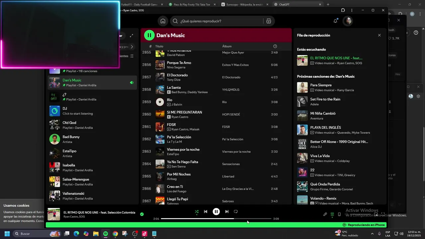This screenshot has width=425, height=239.
Task: Open the Browse icon in search bar
Action: (269, 21)
